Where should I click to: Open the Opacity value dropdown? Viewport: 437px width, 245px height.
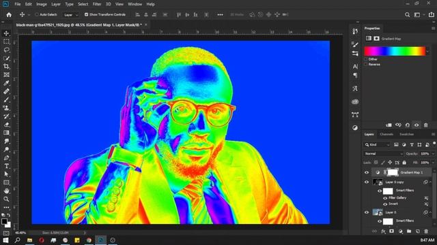point(433,154)
